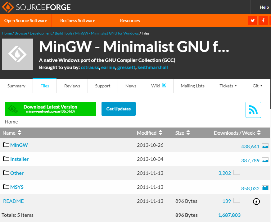
Task: Click the 438,641 downloads count
Action: [x=250, y=147]
